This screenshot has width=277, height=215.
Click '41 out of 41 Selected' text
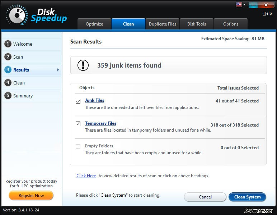coord(237,101)
